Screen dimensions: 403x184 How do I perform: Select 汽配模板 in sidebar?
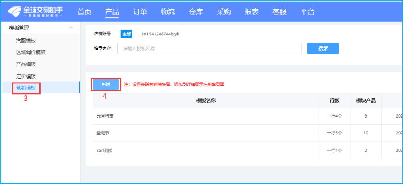pyautogui.click(x=26, y=41)
